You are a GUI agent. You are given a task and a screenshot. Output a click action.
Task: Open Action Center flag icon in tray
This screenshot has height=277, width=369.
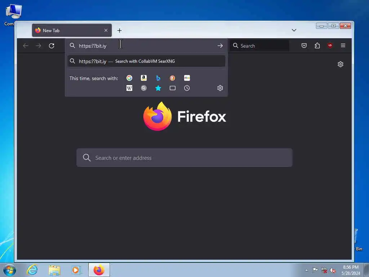[x=315, y=270]
